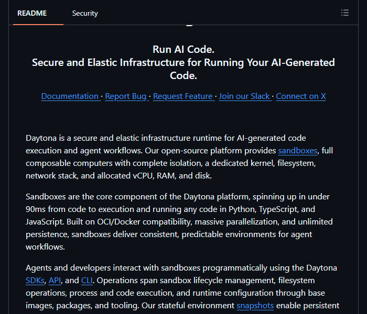Click the 'Run AI Code.' heading
The width and height of the screenshot is (367, 314).
tap(183, 49)
